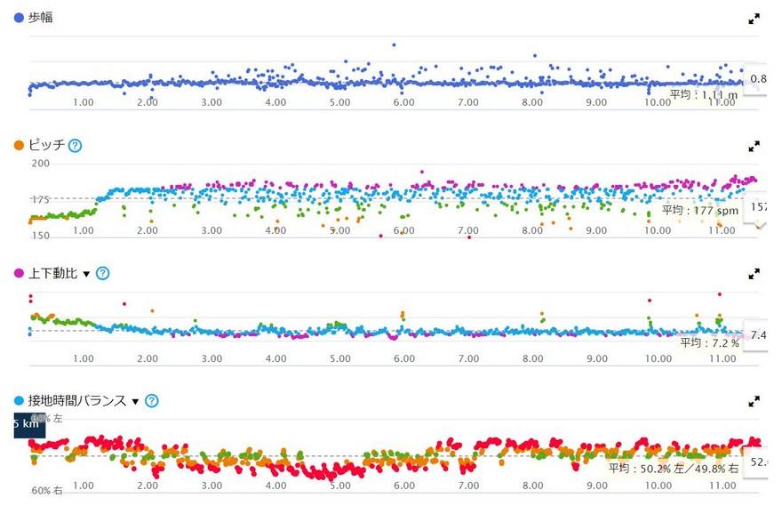
Task: Select the 接地時間バランス title text
Action: (x=78, y=401)
